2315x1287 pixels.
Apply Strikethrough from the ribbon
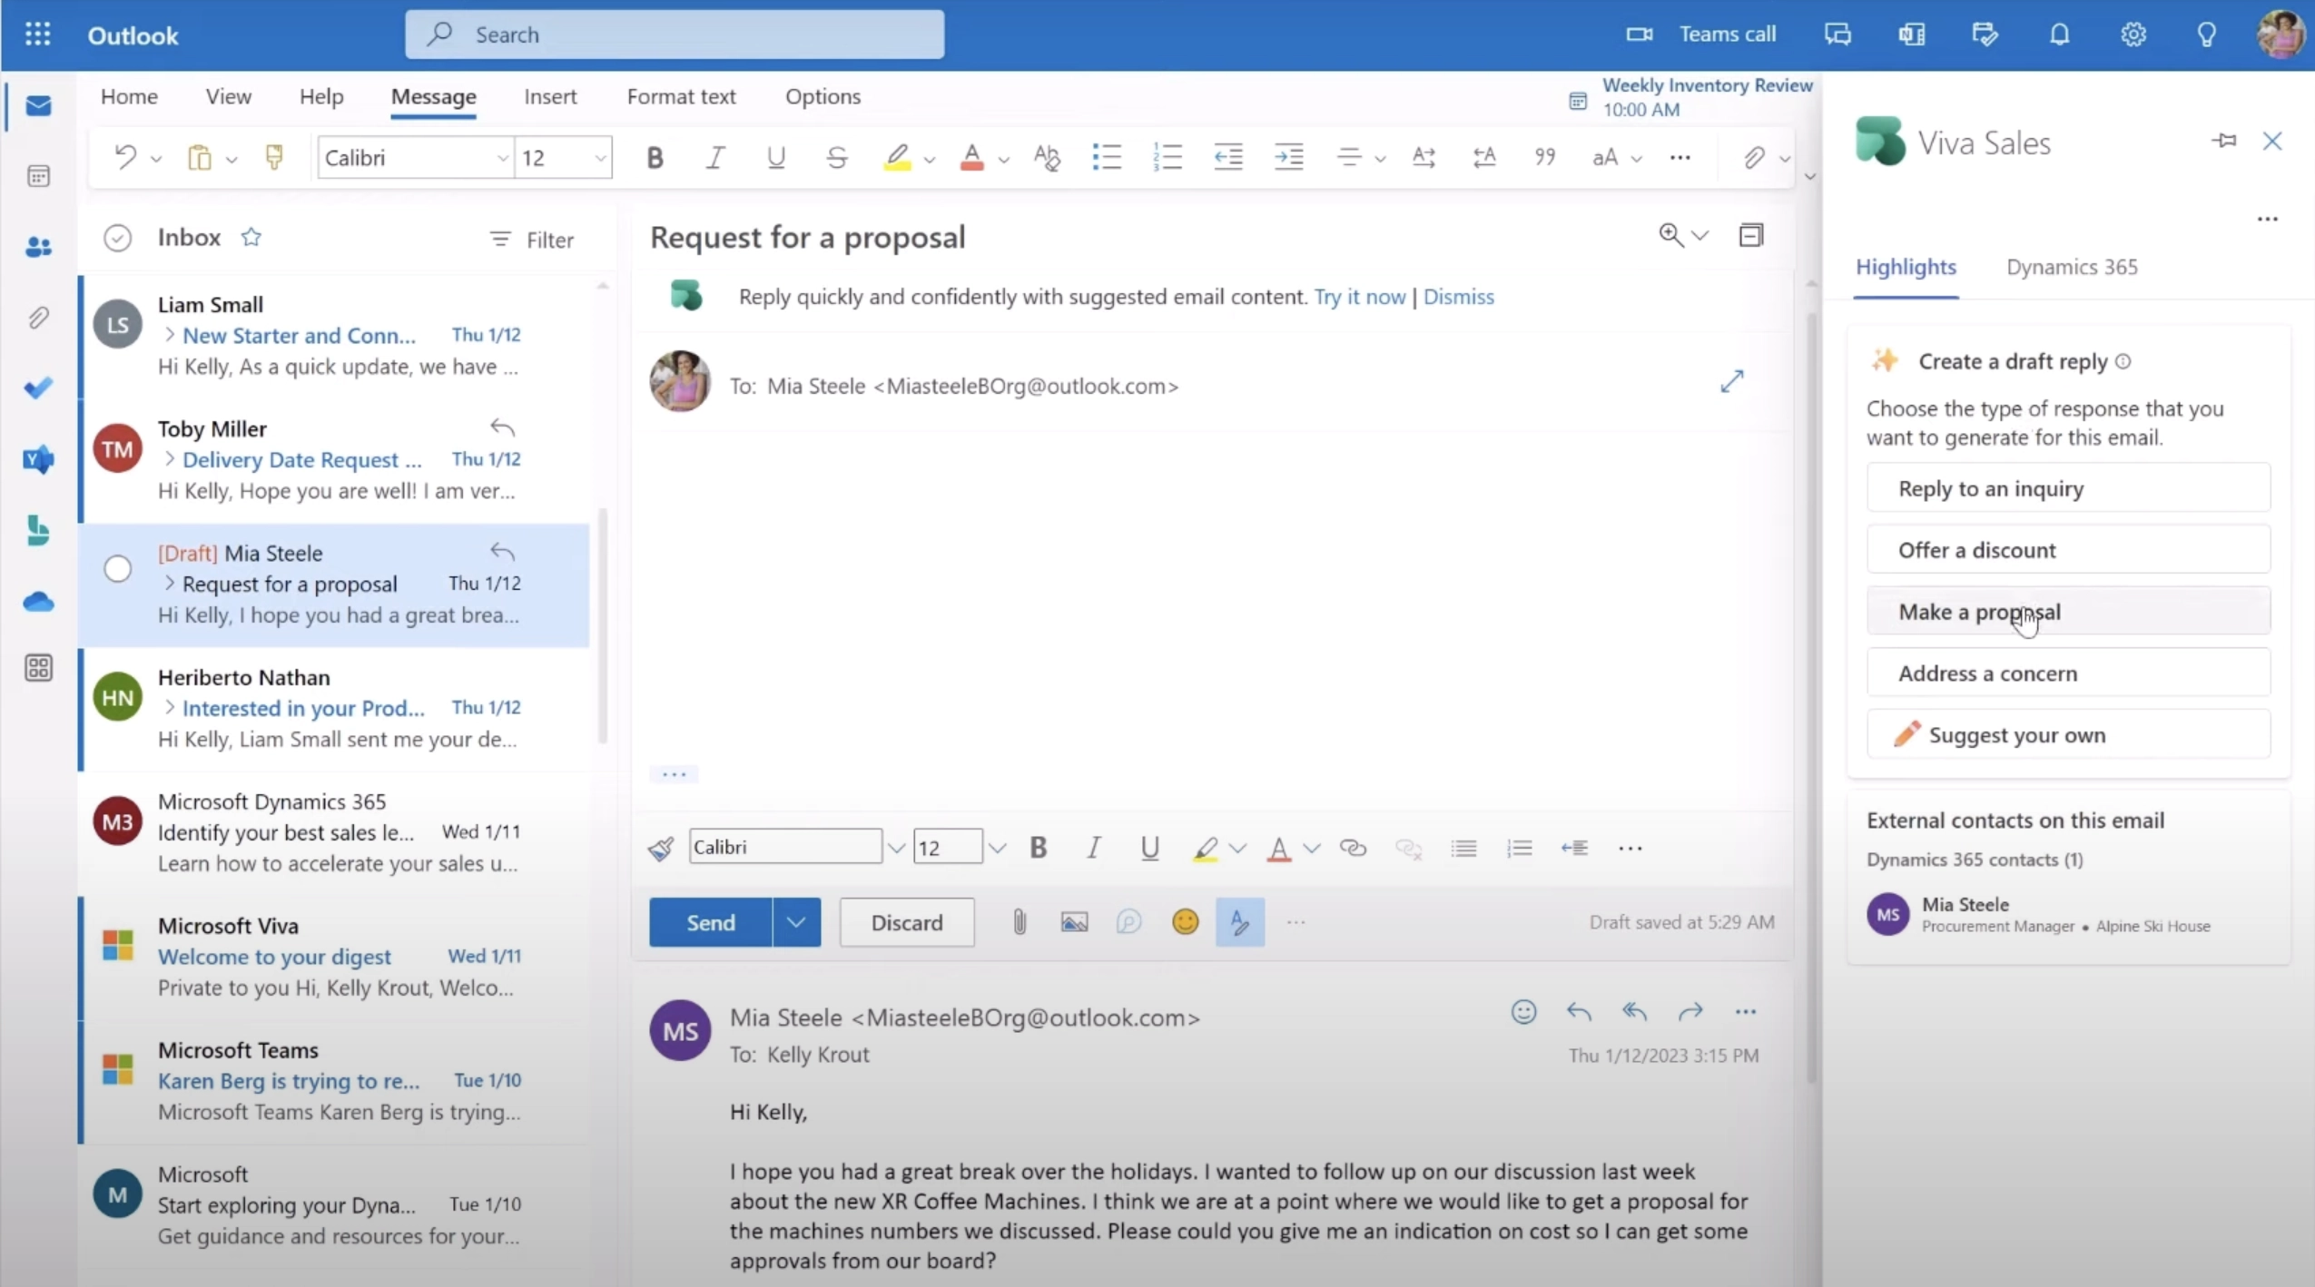[x=836, y=158]
